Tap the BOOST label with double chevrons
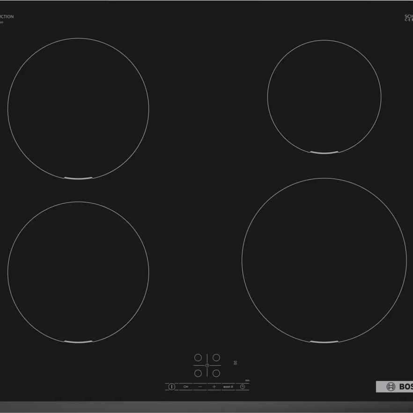The width and height of the screenshot is (413, 413). coord(228,387)
